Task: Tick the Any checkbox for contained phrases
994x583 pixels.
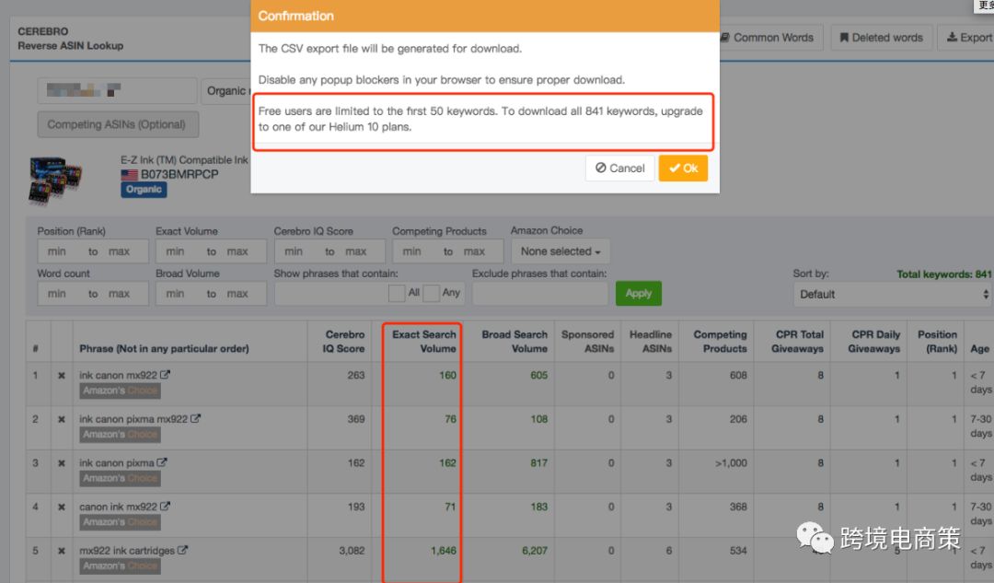Action: tap(431, 293)
